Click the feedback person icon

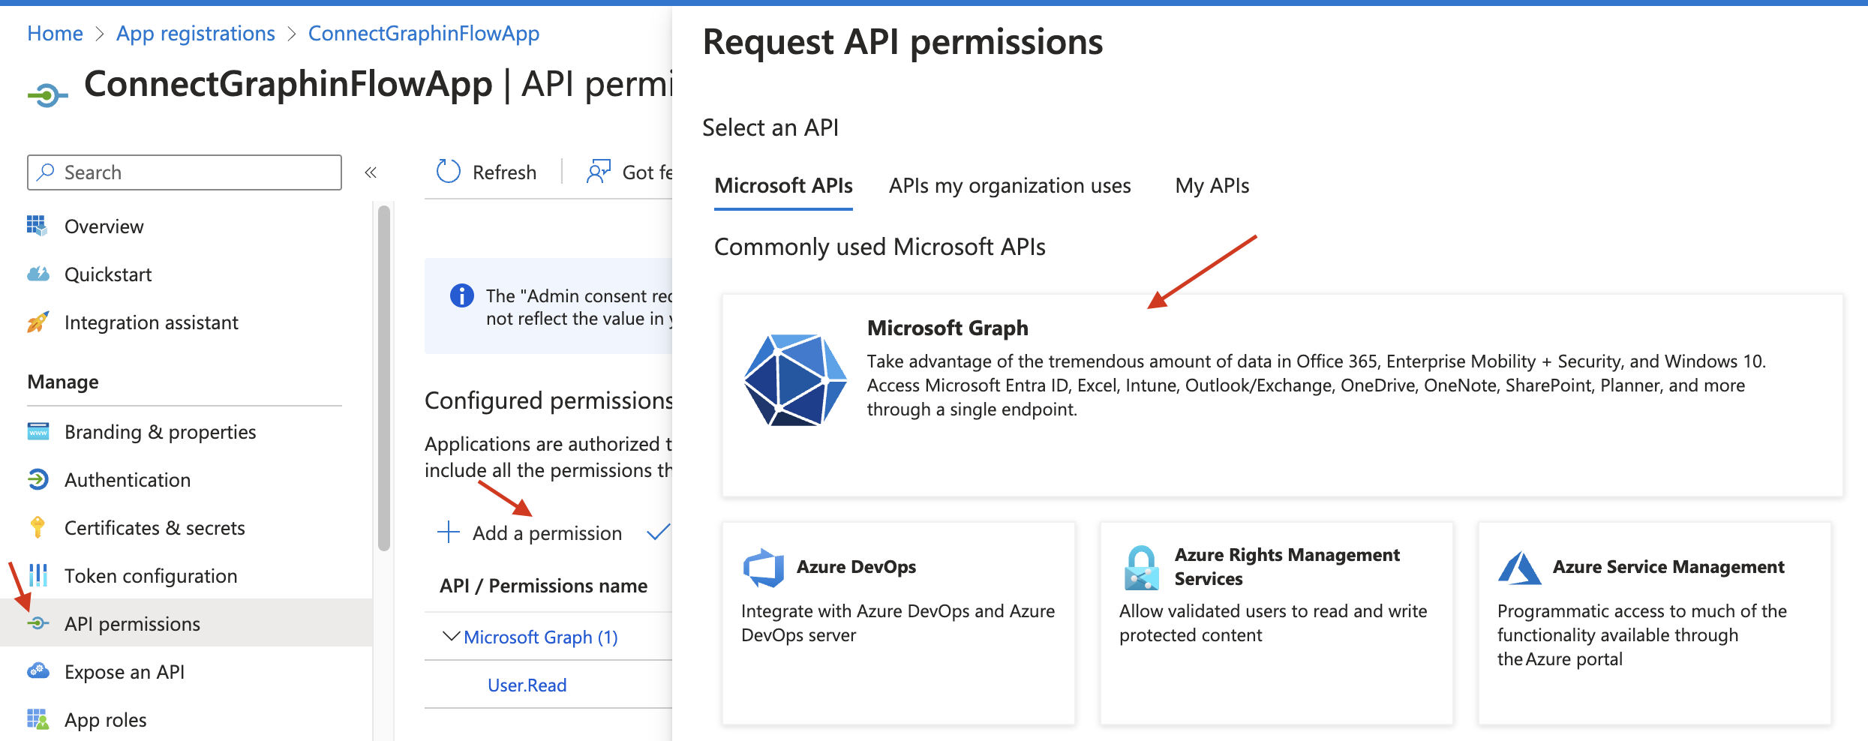598,172
